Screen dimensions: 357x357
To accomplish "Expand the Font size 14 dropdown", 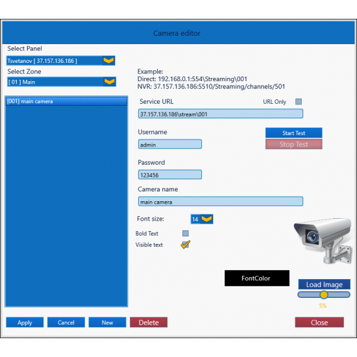I will click(x=206, y=219).
